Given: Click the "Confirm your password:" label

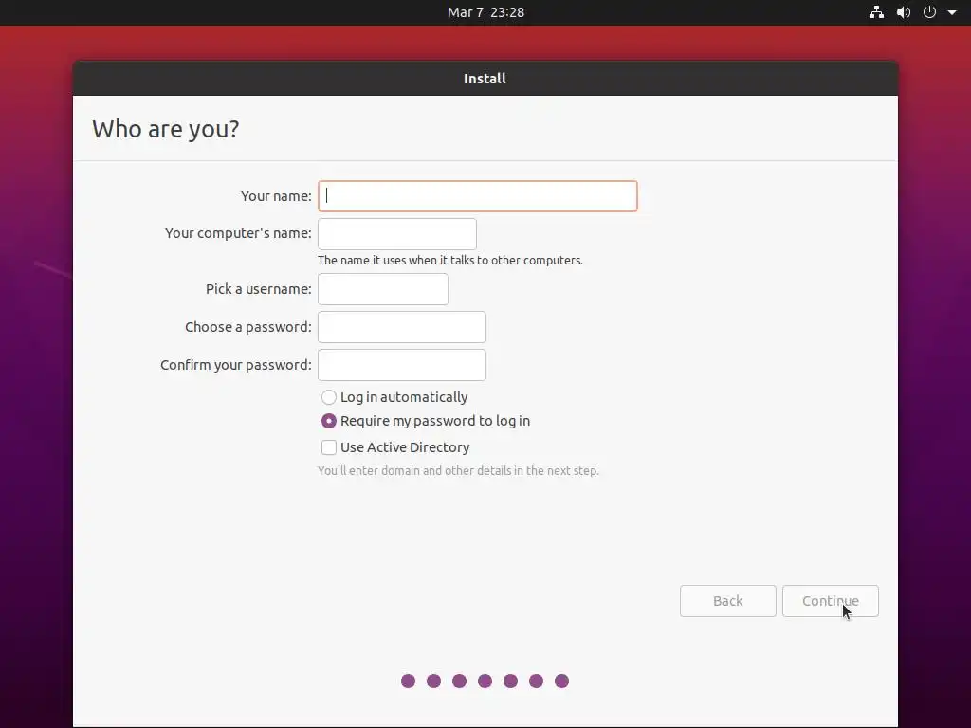Looking at the screenshot, I should 236,365.
